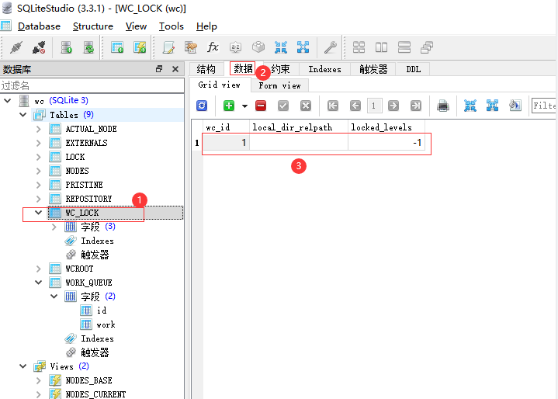Image resolution: width=558 pixels, height=399 pixels.
Task: Open the Structure menu
Action: tap(92, 26)
